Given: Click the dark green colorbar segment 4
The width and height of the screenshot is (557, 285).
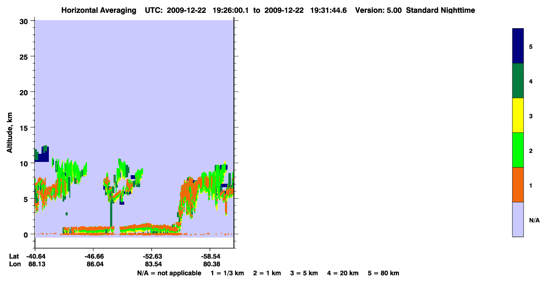Looking at the screenshot, I should point(518,81).
